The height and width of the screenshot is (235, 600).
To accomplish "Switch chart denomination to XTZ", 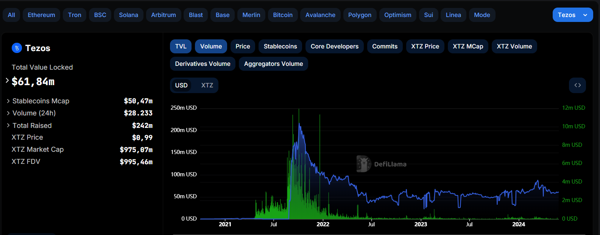I will tap(207, 85).
